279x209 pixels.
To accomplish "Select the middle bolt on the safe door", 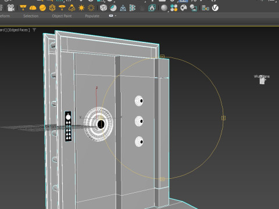I will (x=139, y=121).
